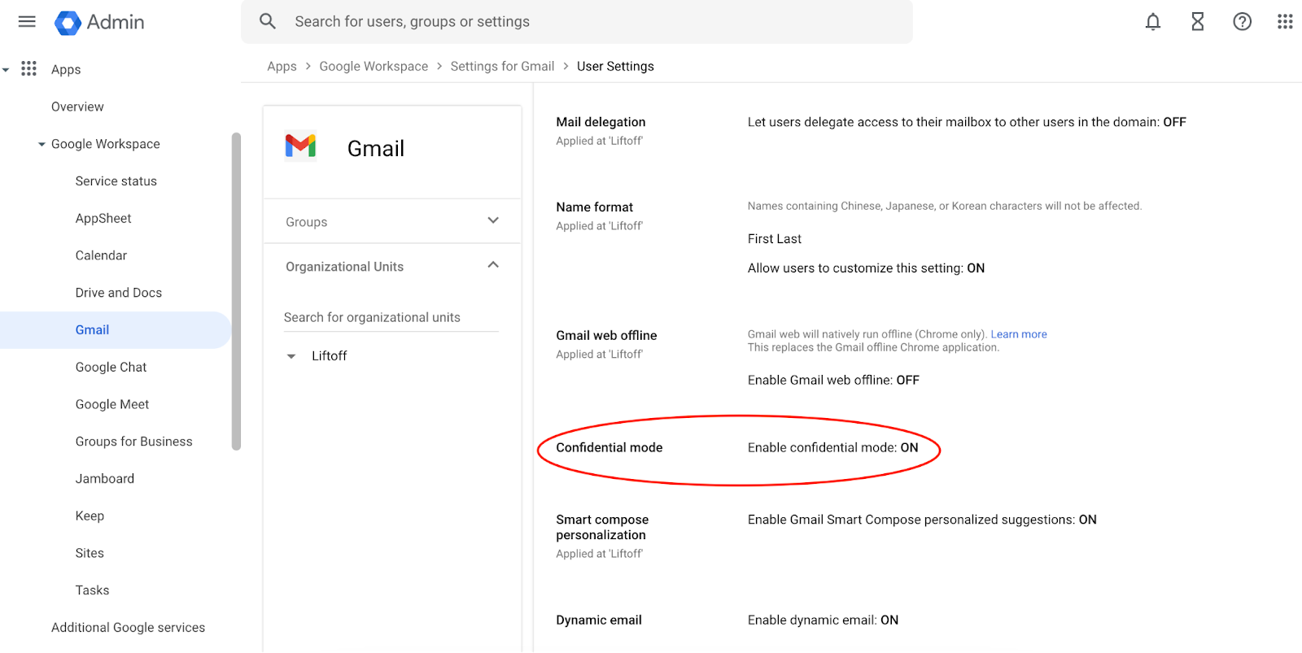Open the Google apps grid launcher
Image resolution: width=1302 pixels, height=653 pixels.
click(x=1285, y=22)
